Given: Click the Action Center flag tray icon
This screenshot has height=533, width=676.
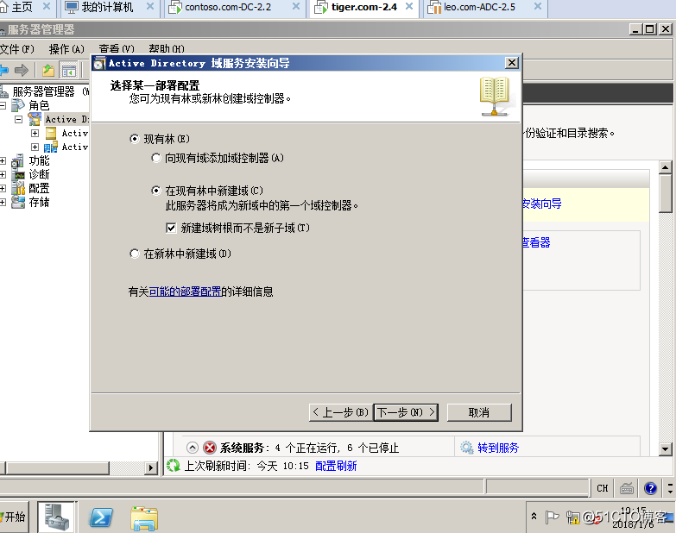Looking at the screenshot, I should pos(552,517).
